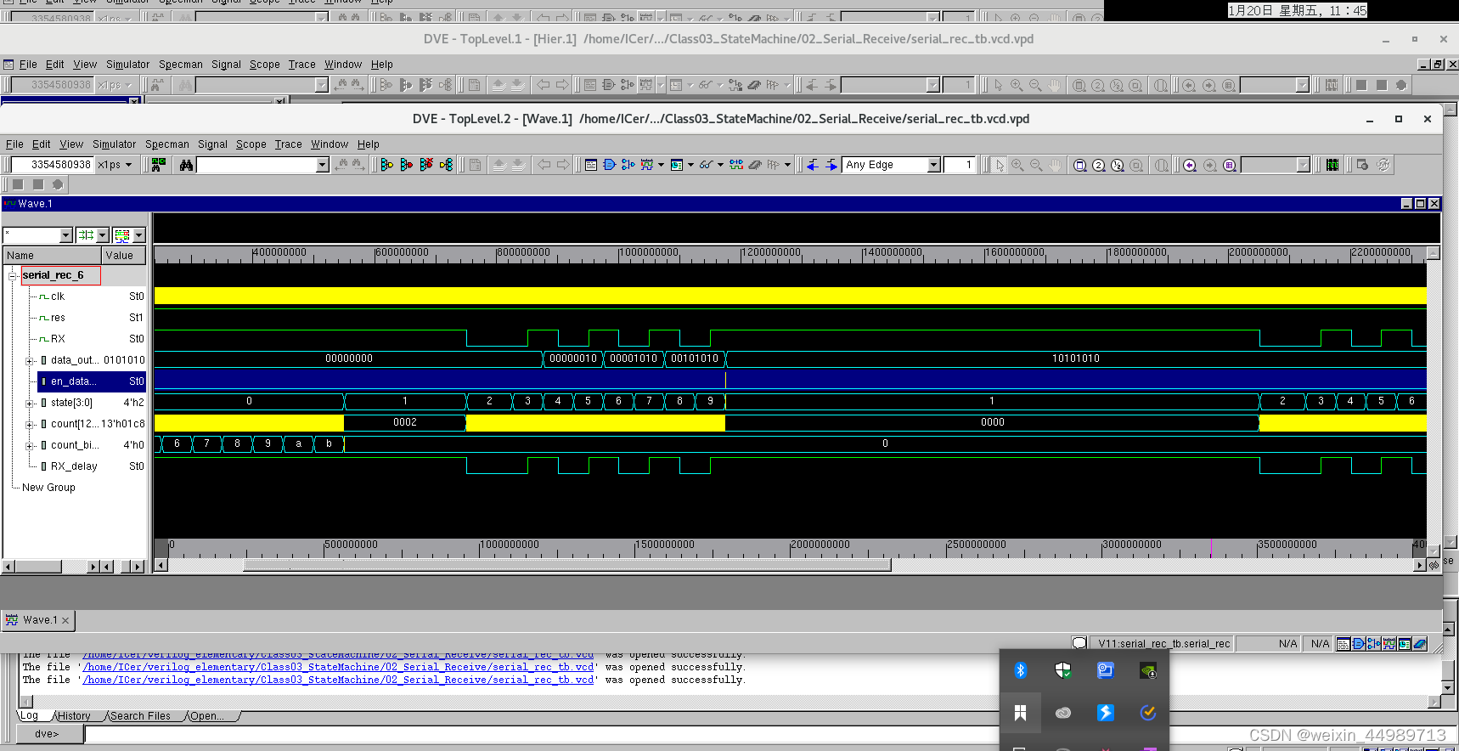Select the New Group entry

tap(48, 488)
